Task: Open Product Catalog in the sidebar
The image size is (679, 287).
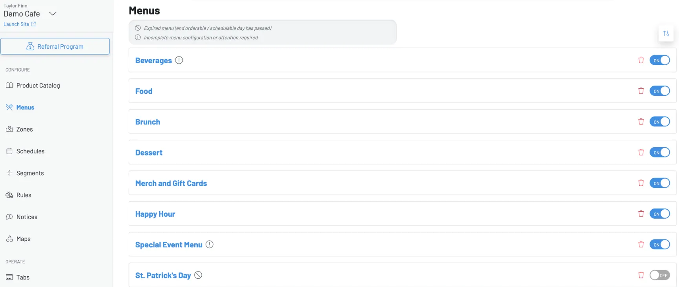Action: (38, 86)
